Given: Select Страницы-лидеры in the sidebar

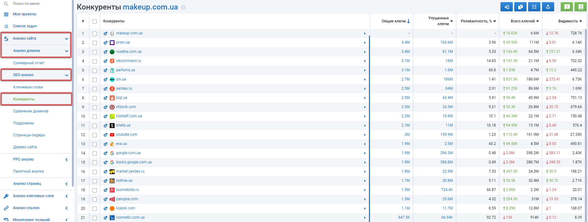Looking at the screenshot, I should tap(29, 135).
